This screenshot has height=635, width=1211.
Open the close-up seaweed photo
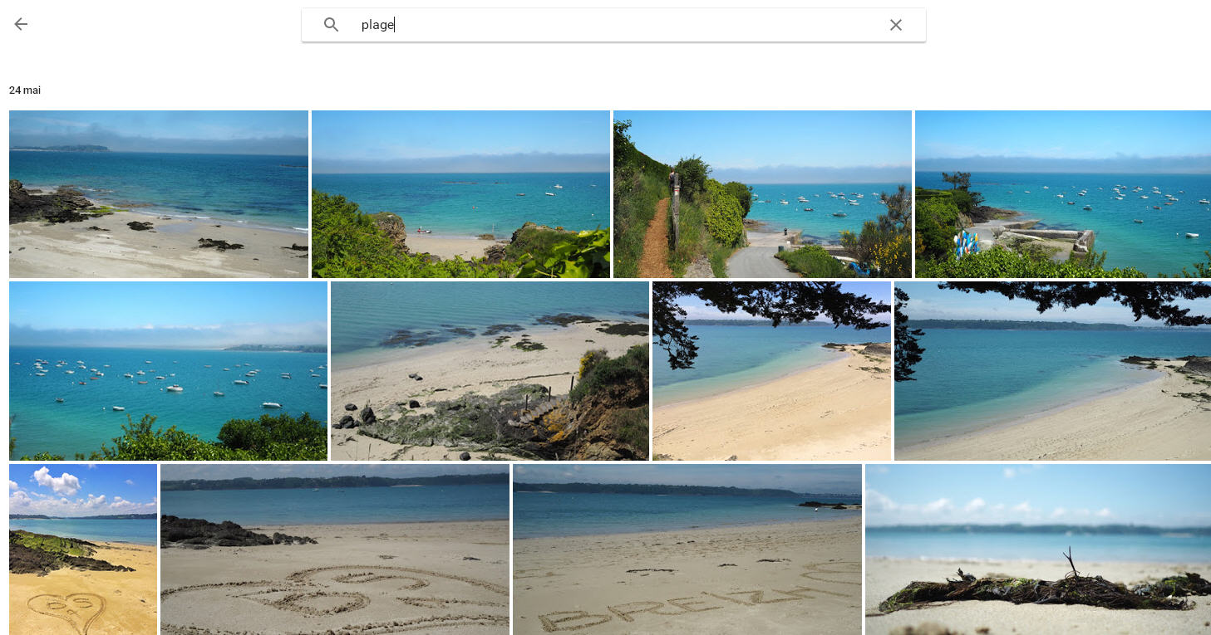coord(1037,550)
